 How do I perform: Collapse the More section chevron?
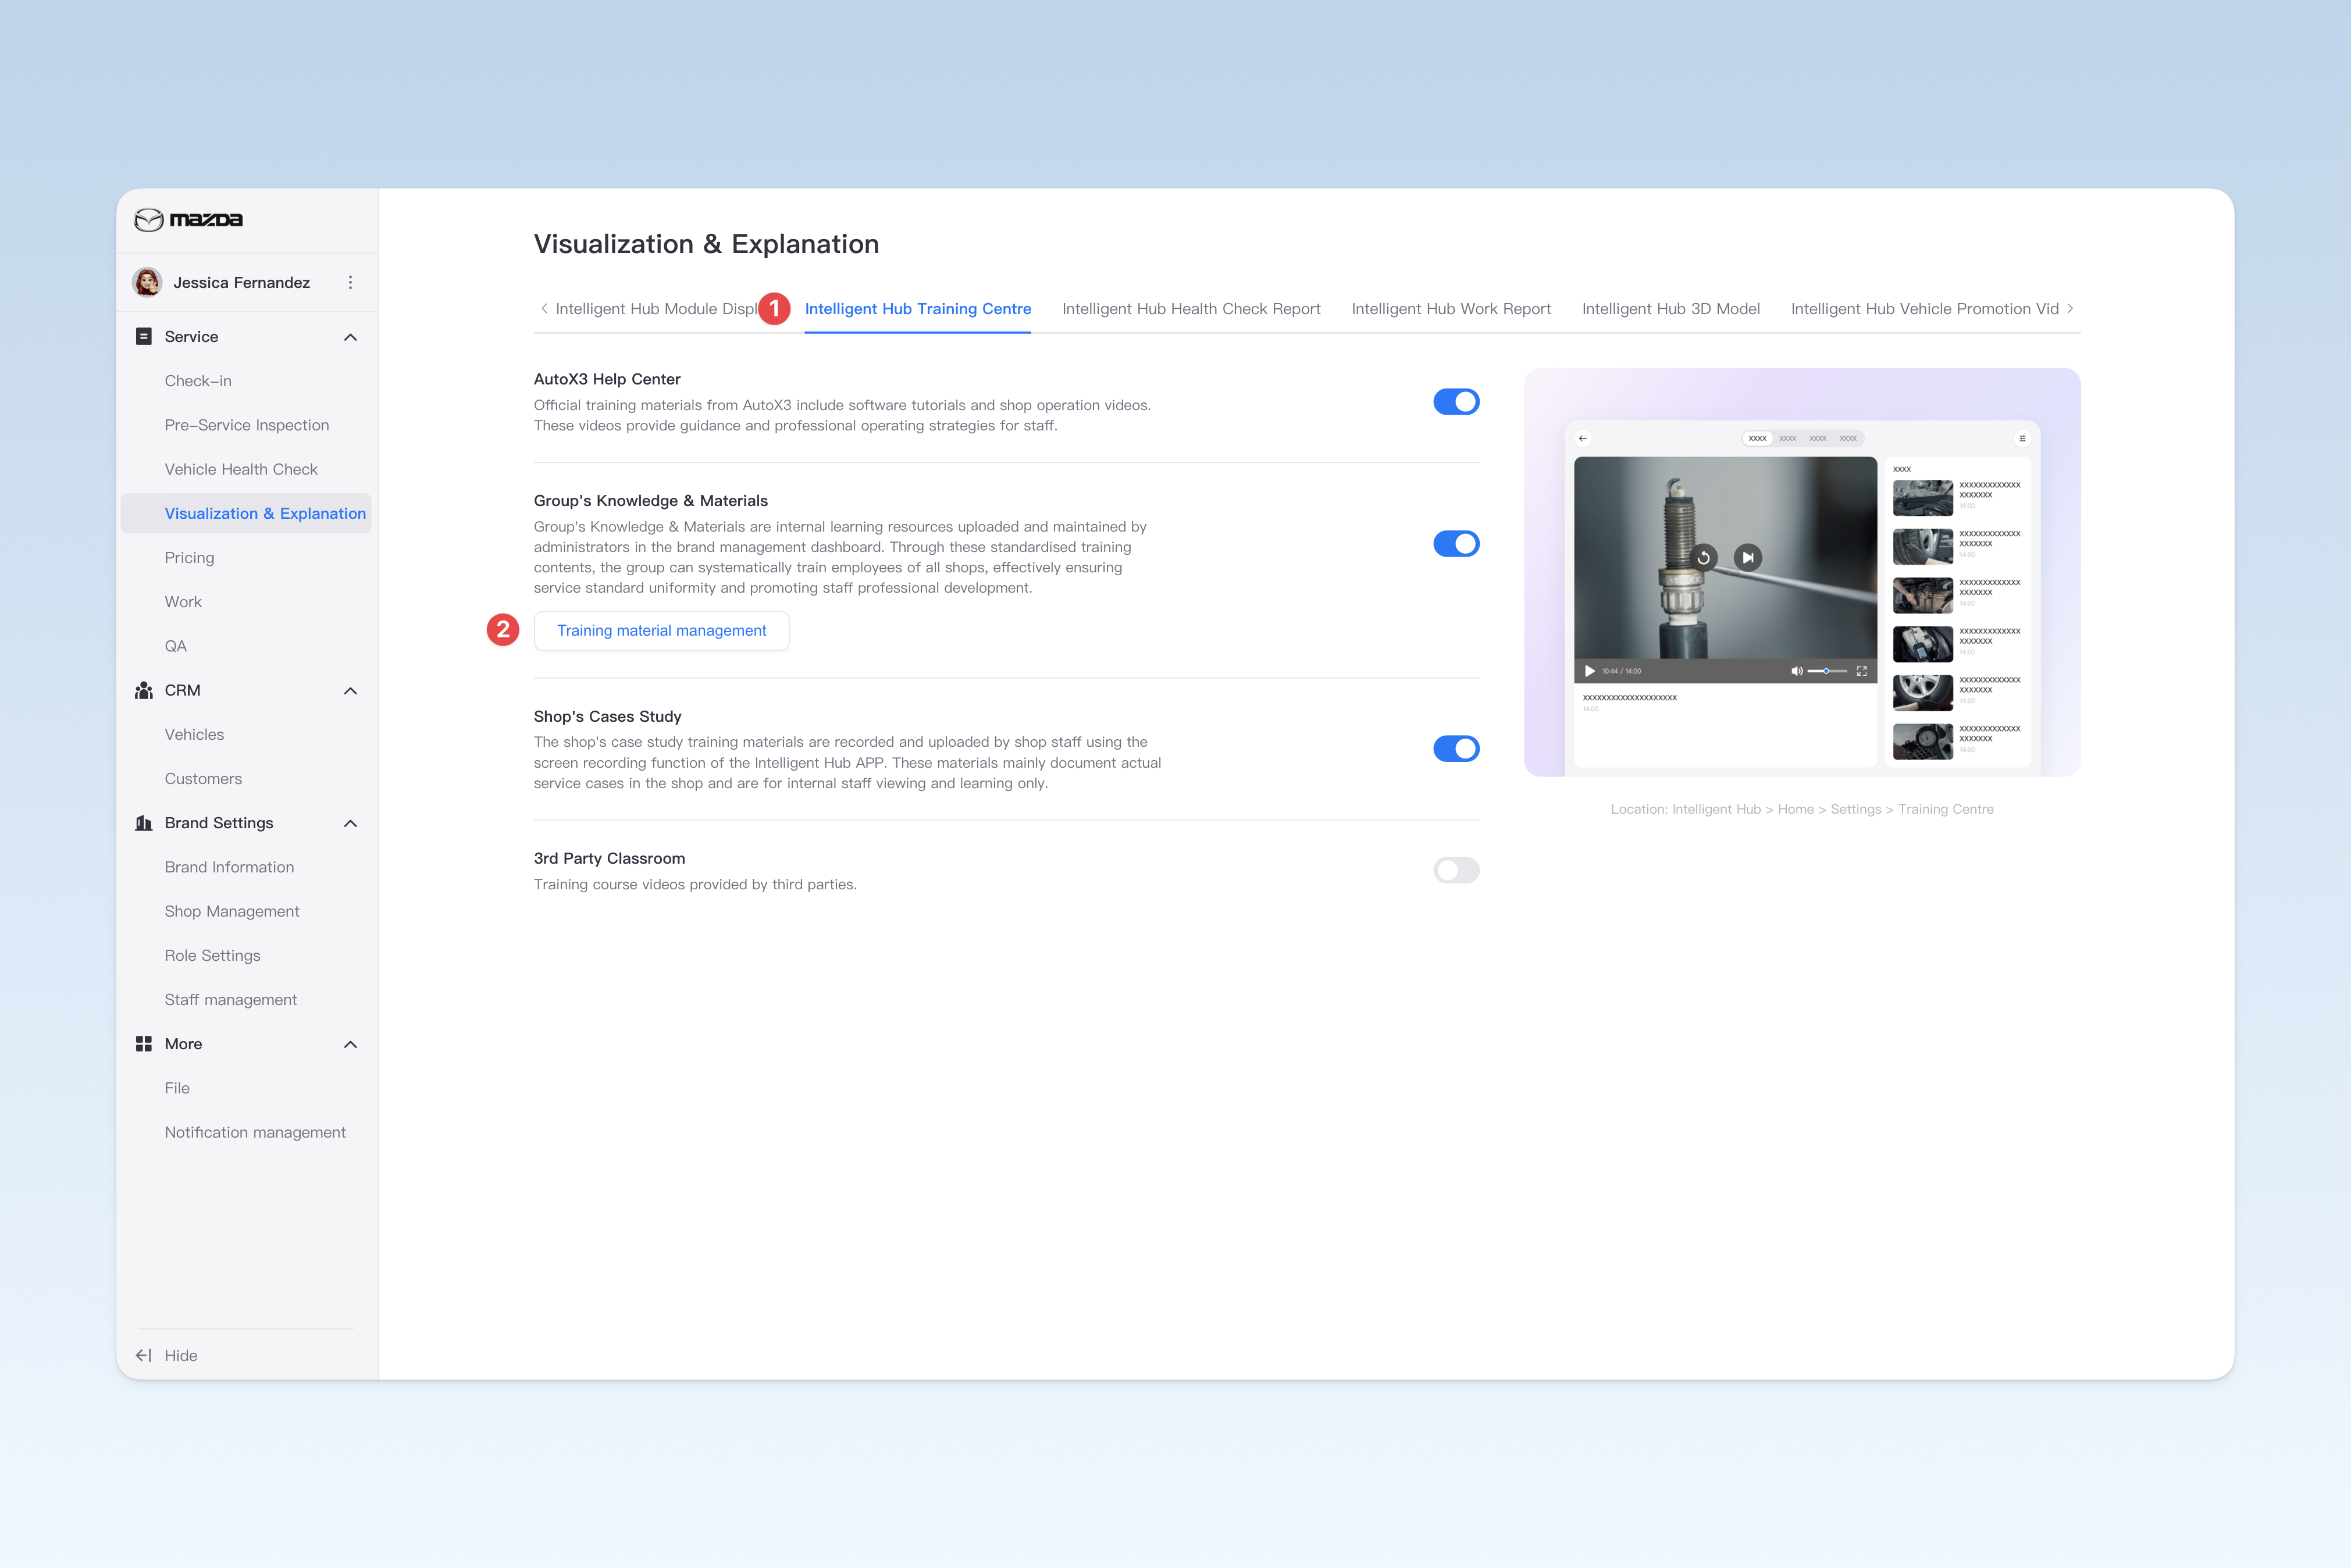tap(350, 1045)
